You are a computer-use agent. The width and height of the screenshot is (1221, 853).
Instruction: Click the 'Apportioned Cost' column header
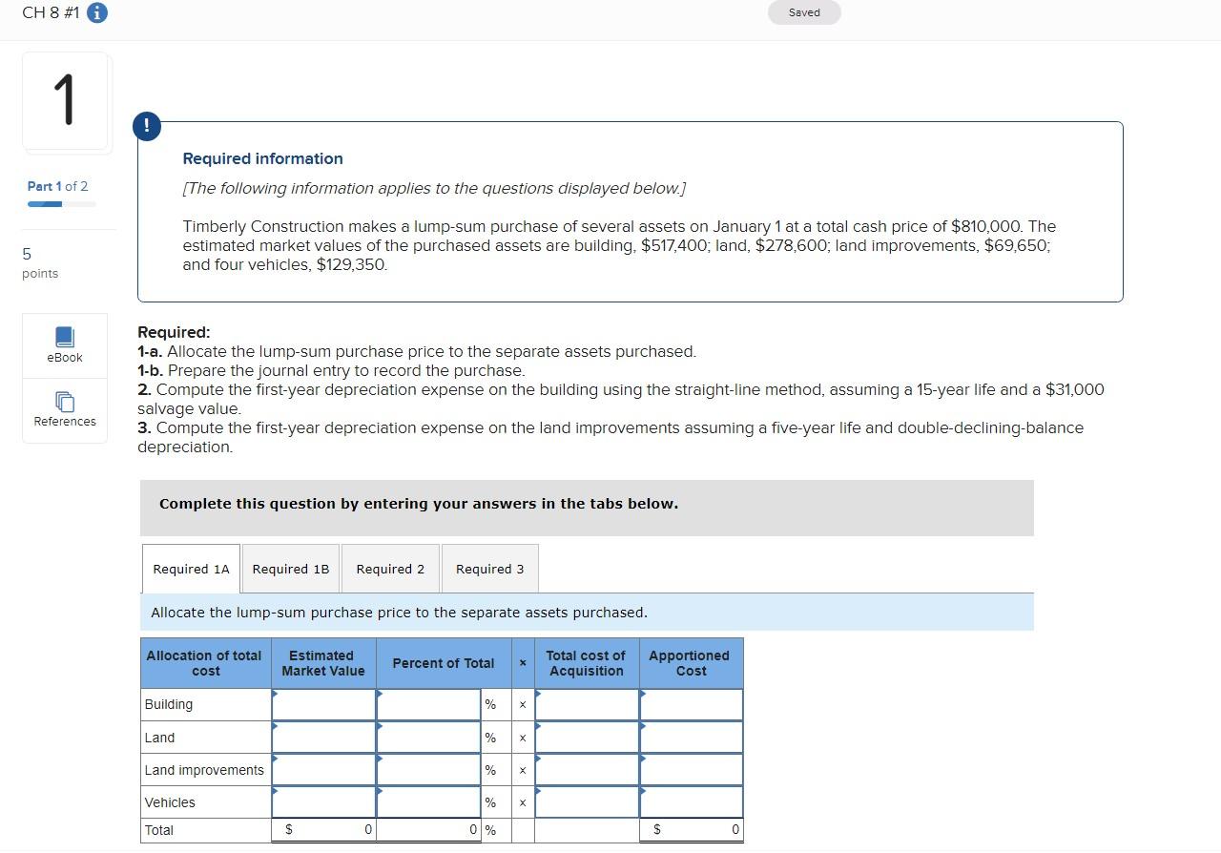[690, 663]
